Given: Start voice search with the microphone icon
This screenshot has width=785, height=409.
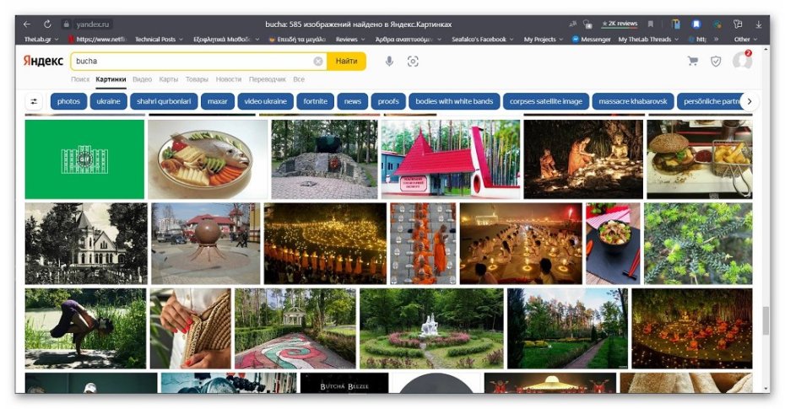Looking at the screenshot, I should tap(389, 61).
